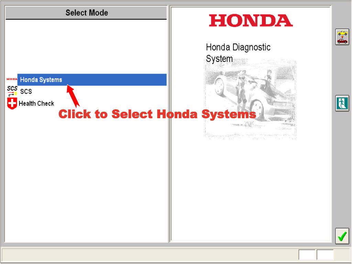Click the Honda Diagnostic System title text
This screenshot has width=352, height=264.
click(238, 53)
